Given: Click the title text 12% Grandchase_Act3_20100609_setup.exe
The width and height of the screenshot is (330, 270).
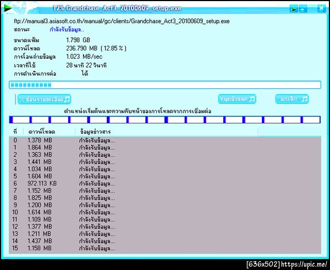Looking at the screenshot, I should [x=117, y=8].
